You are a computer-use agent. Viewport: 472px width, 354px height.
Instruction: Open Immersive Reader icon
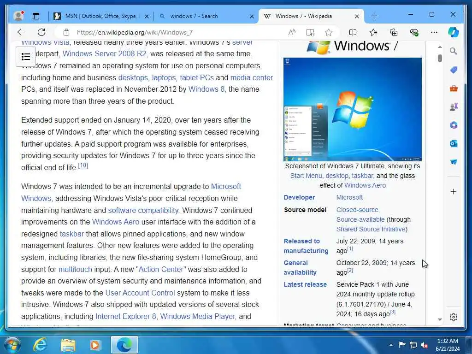click(x=310, y=32)
